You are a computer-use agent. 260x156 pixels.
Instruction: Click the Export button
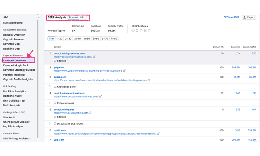pyautogui.click(x=249, y=17)
